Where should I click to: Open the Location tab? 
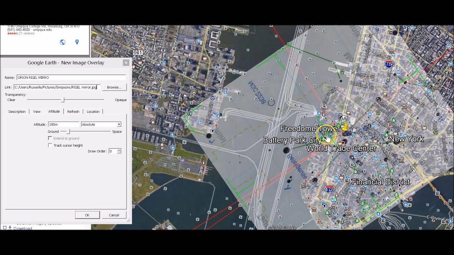click(x=93, y=112)
